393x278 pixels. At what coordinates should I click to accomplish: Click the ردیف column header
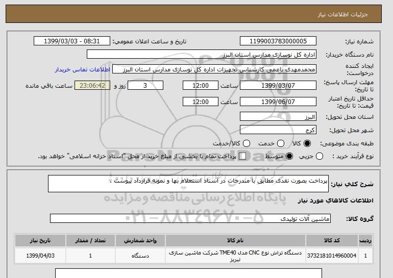[365, 240]
